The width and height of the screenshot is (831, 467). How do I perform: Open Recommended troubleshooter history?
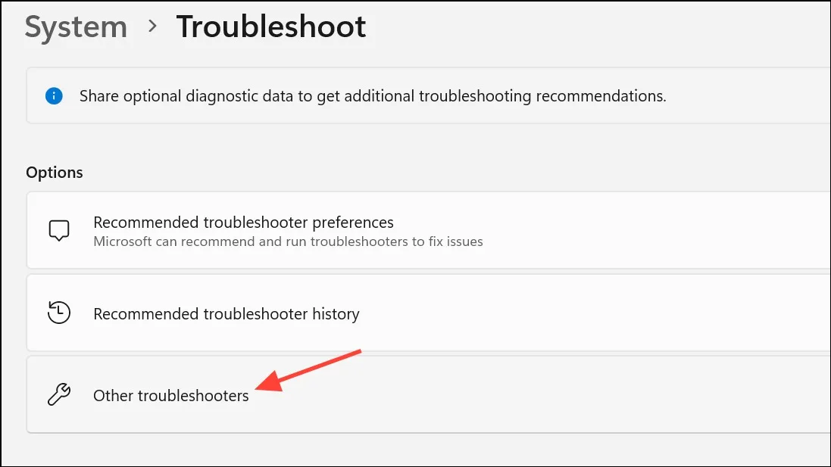pos(428,313)
